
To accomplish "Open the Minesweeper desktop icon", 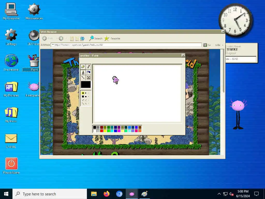I will tap(34, 11).
